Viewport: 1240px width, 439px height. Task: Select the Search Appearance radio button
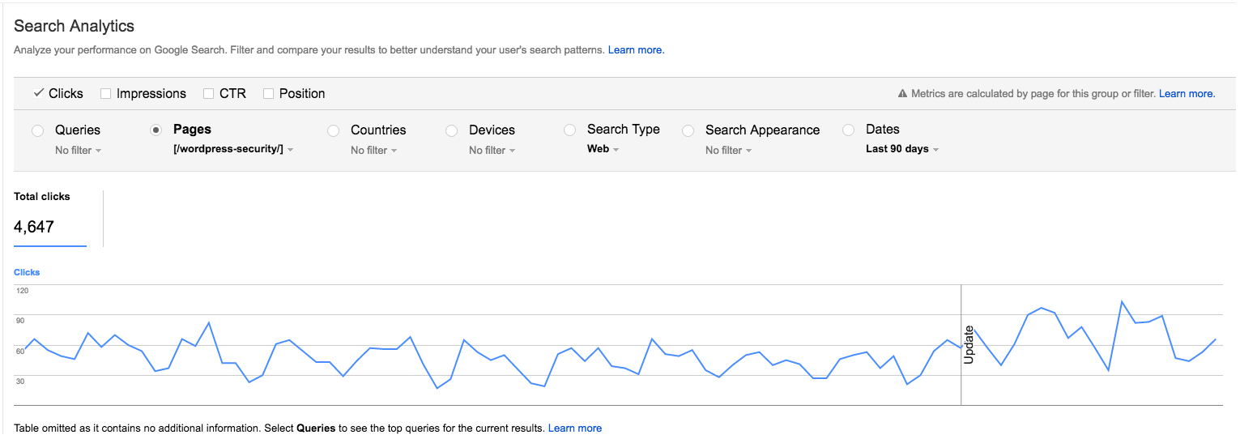[x=688, y=130]
